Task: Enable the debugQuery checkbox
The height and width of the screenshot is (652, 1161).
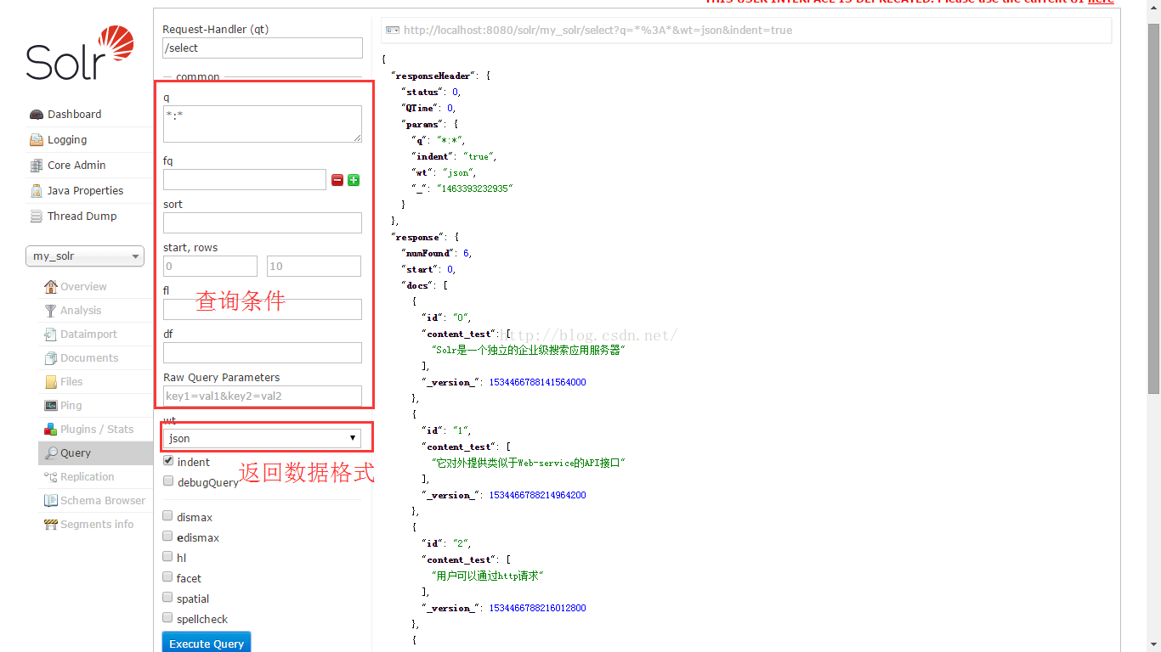Action: tap(168, 481)
